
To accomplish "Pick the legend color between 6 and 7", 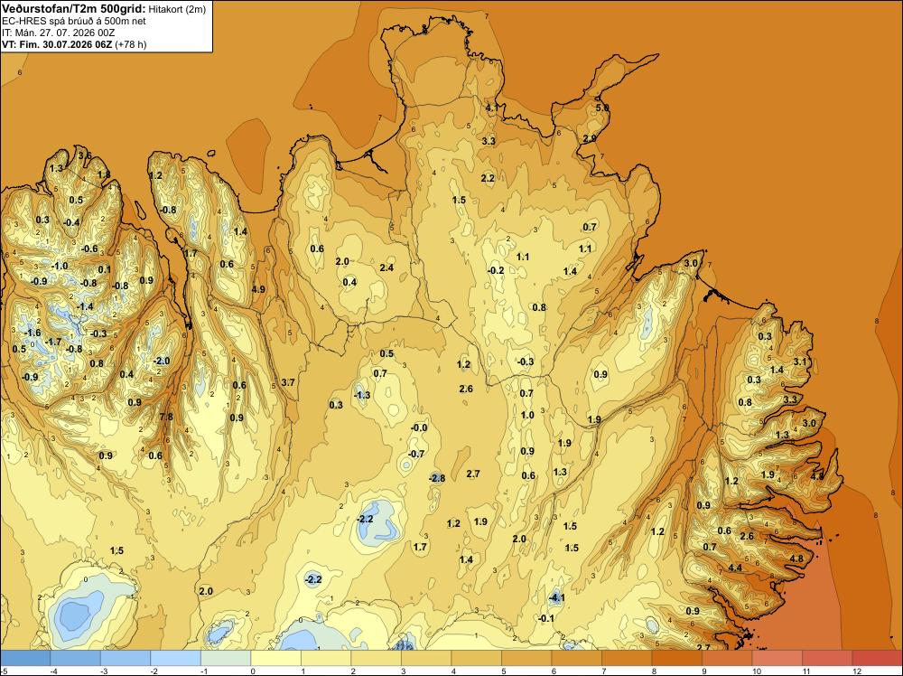I will [576, 658].
